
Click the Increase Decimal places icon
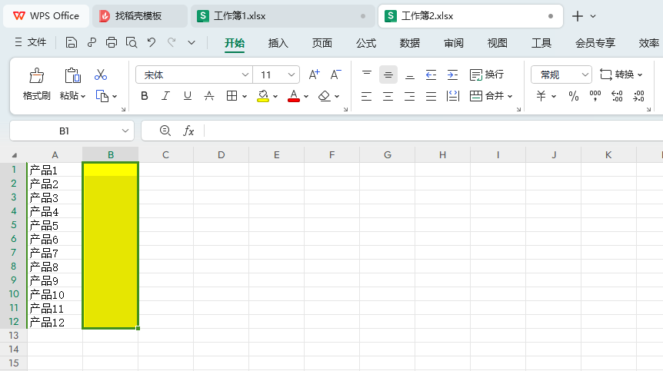617,96
